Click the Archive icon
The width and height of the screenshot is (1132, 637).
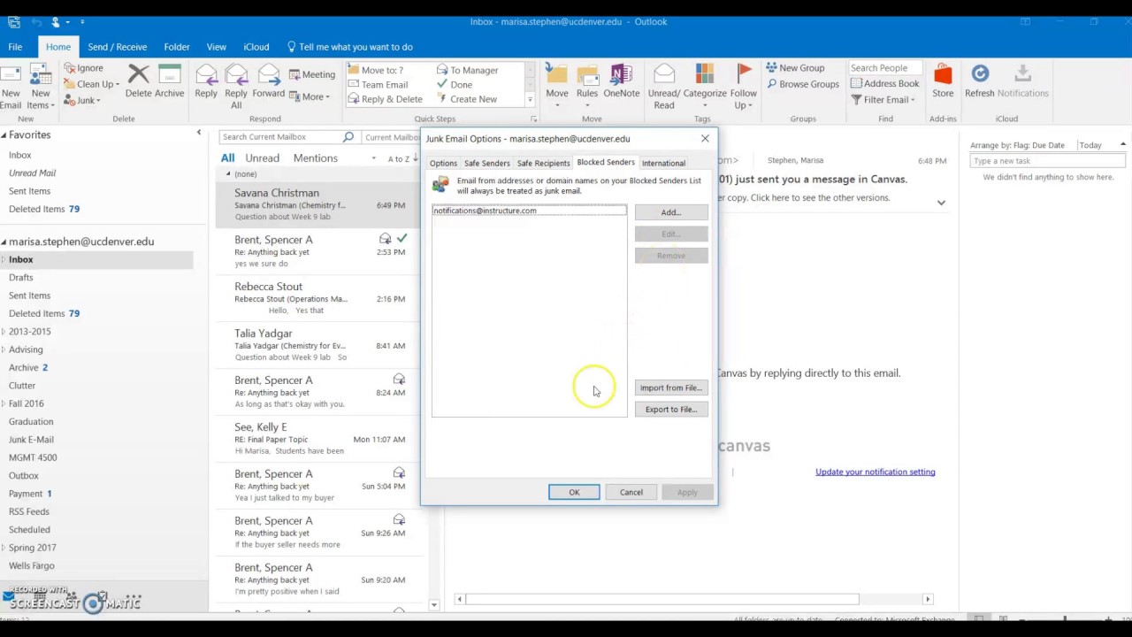point(170,81)
